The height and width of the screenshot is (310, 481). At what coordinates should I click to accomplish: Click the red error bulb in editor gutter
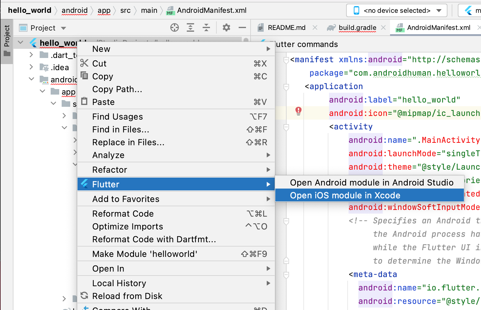point(298,111)
